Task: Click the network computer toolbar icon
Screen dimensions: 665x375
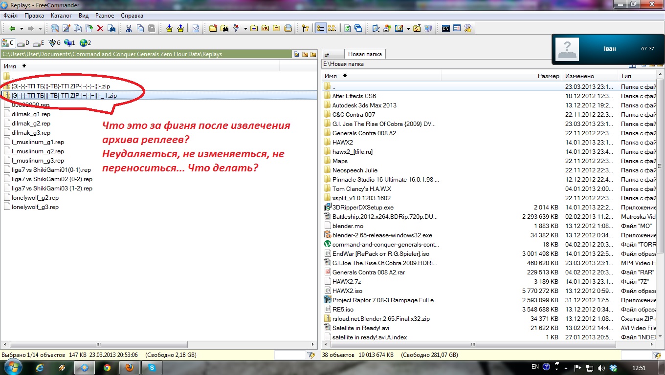Action: click(428, 28)
